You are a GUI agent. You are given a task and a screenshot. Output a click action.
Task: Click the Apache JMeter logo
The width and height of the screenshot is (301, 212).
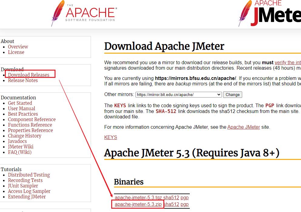[269, 13]
